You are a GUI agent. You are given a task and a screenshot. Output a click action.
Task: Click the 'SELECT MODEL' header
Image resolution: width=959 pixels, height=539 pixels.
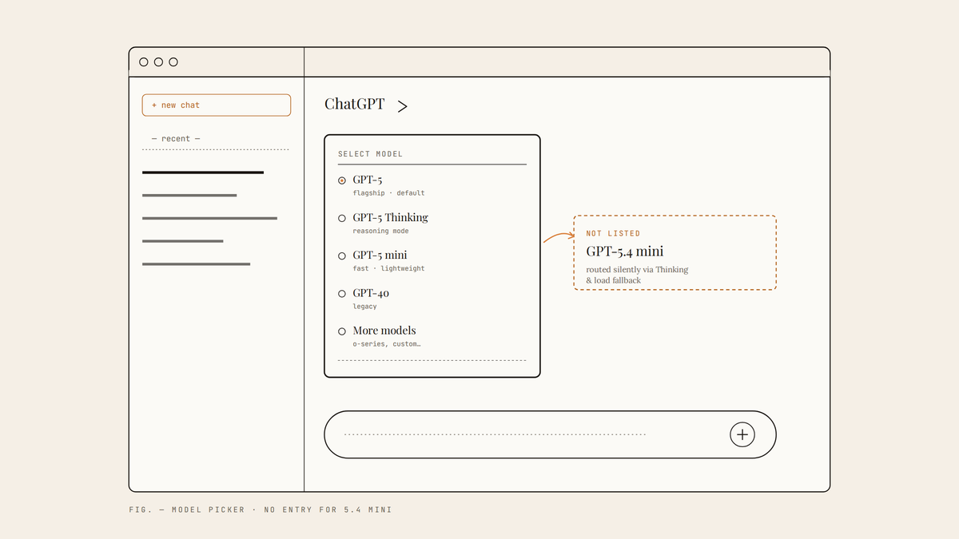(x=370, y=154)
